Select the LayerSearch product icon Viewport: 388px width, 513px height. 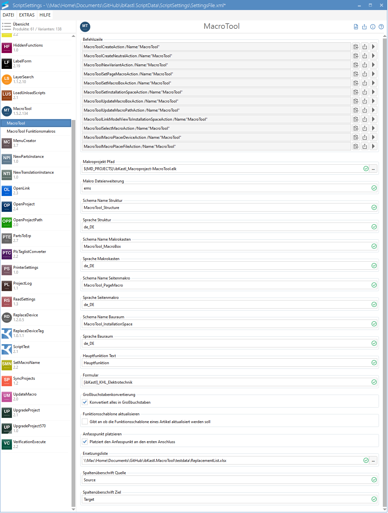coord(7,80)
